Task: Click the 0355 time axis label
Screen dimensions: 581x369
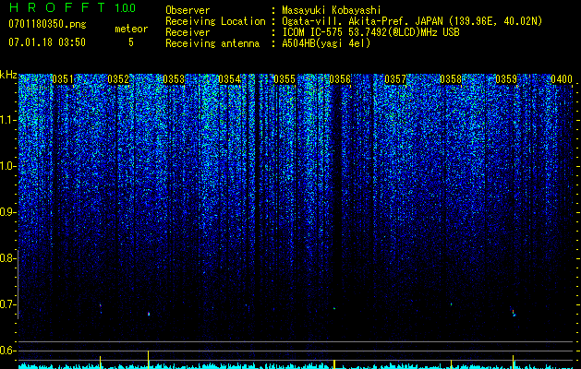Action: (x=284, y=79)
